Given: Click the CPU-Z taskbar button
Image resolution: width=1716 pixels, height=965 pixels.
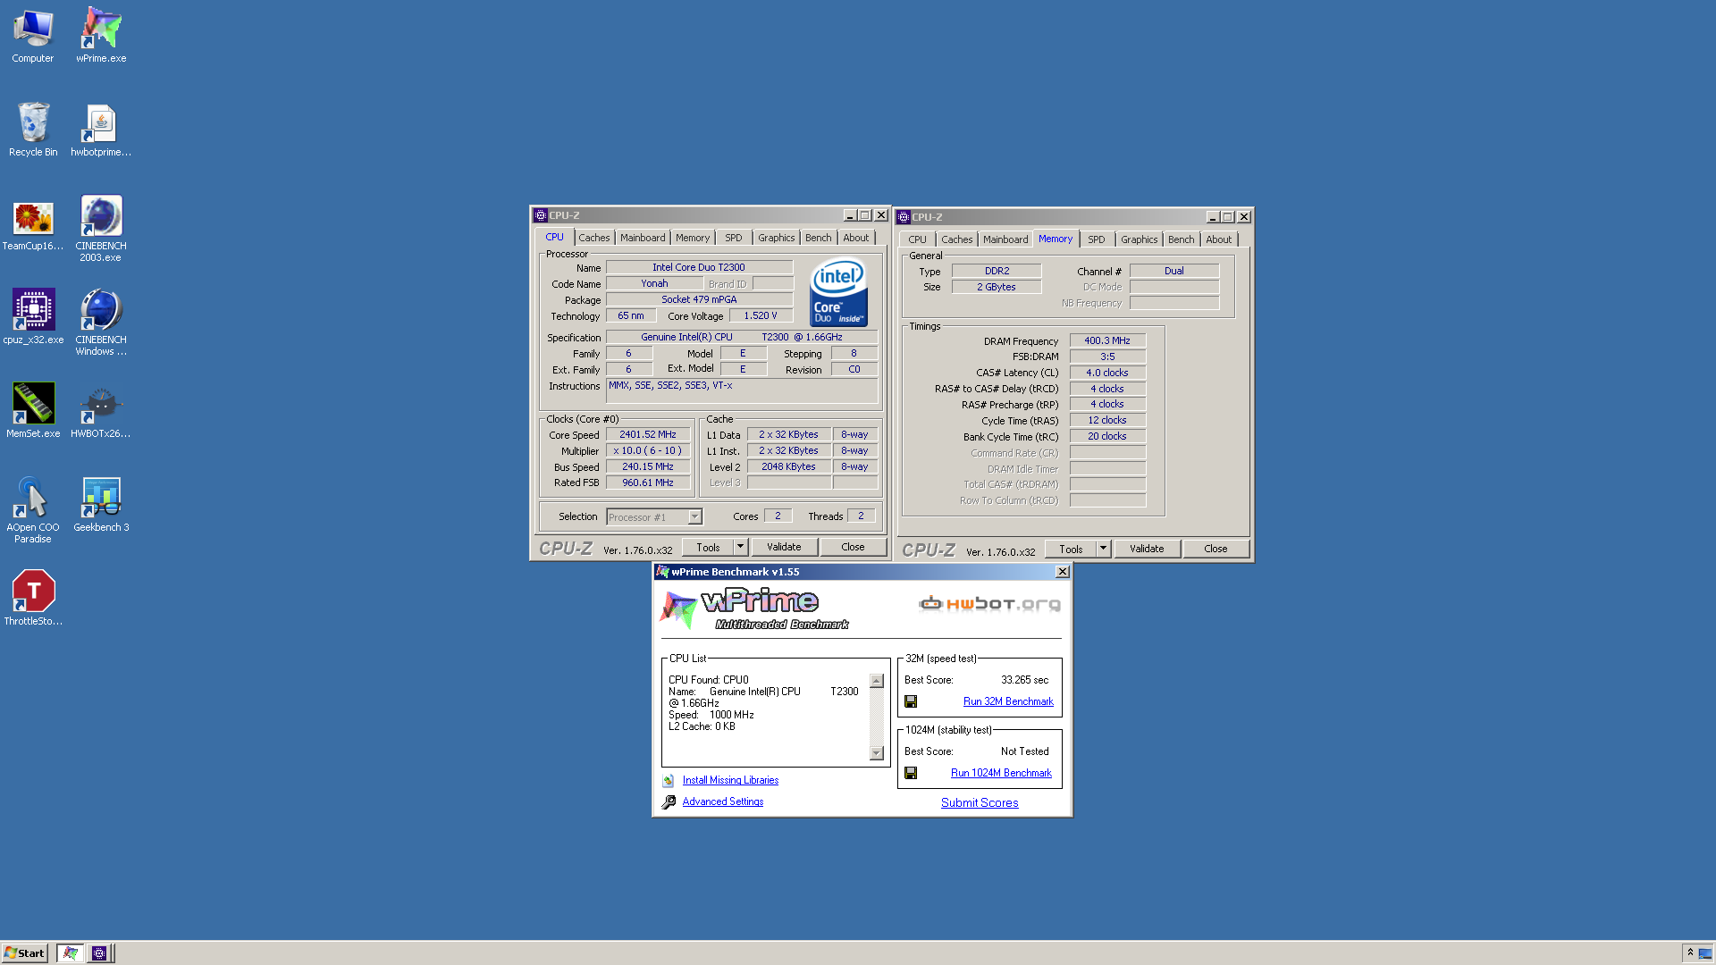Looking at the screenshot, I should (x=99, y=953).
